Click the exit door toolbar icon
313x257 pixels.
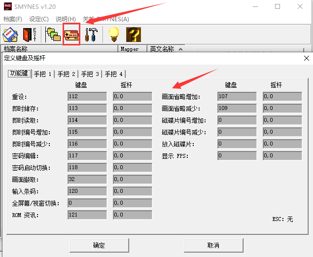point(29,35)
